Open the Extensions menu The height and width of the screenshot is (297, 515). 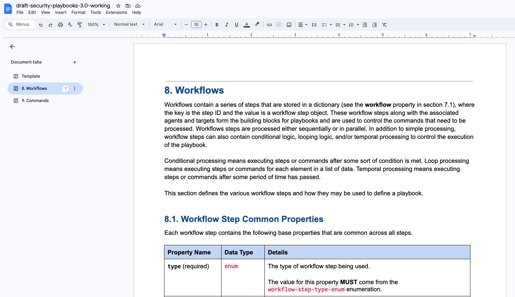[x=116, y=13]
